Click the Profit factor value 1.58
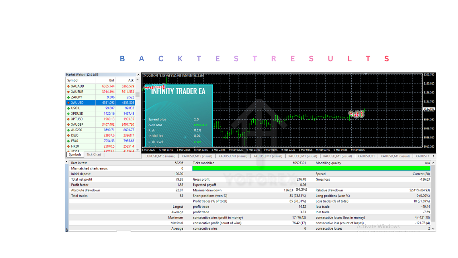 tap(180, 185)
